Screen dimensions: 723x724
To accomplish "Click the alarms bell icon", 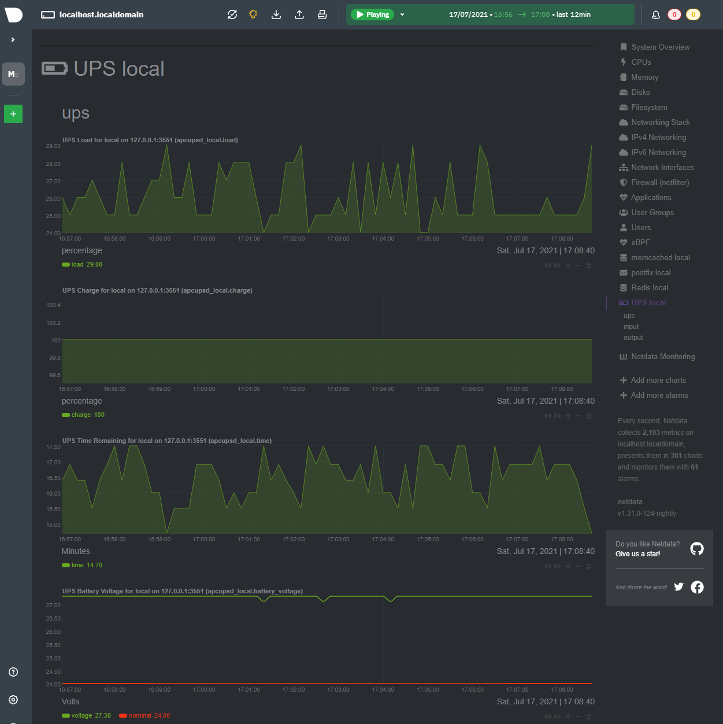I will [655, 14].
